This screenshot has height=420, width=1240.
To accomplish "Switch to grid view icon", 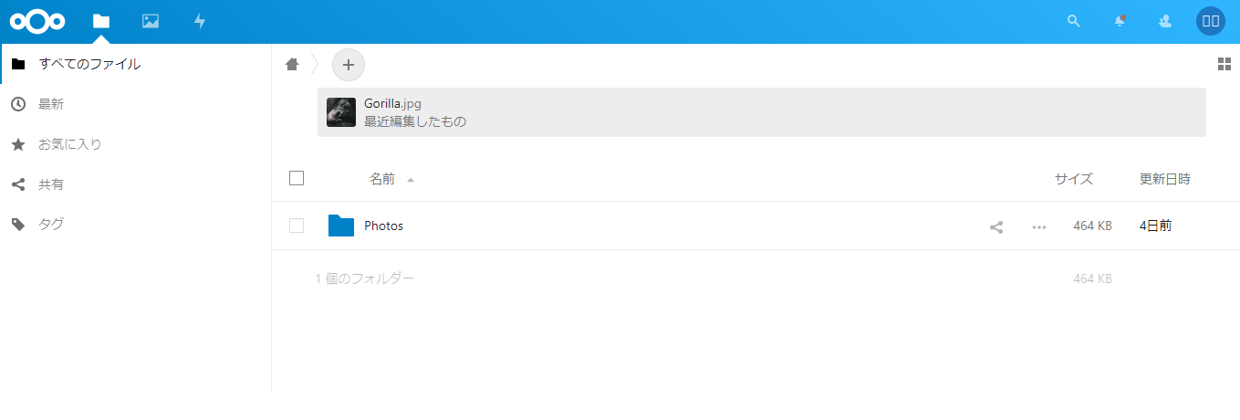I will coord(1224,64).
